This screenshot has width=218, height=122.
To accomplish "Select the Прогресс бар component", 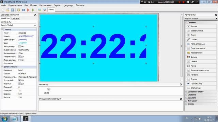I will 201,84.
